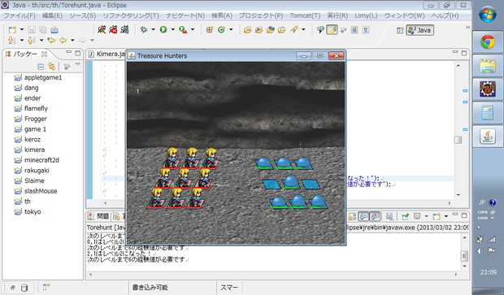Click the Tomcat stop icon with red cross
The width and height of the screenshot is (504, 295).
click(113, 30)
